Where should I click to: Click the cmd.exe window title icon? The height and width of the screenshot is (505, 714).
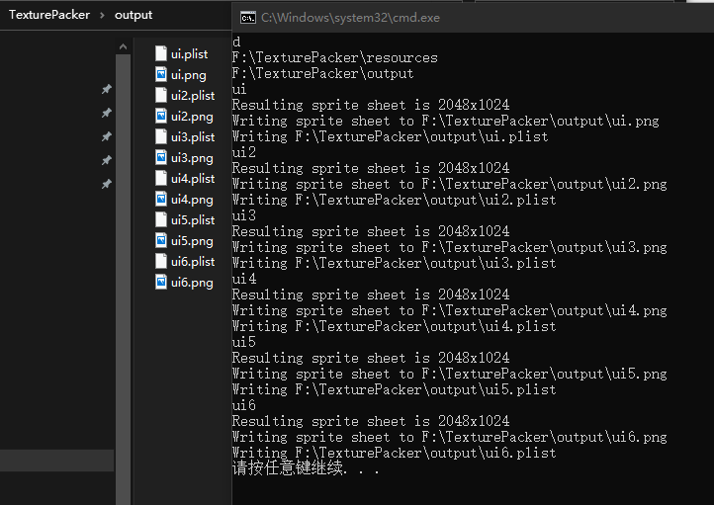pyautogui.click(x=247, y=18)
